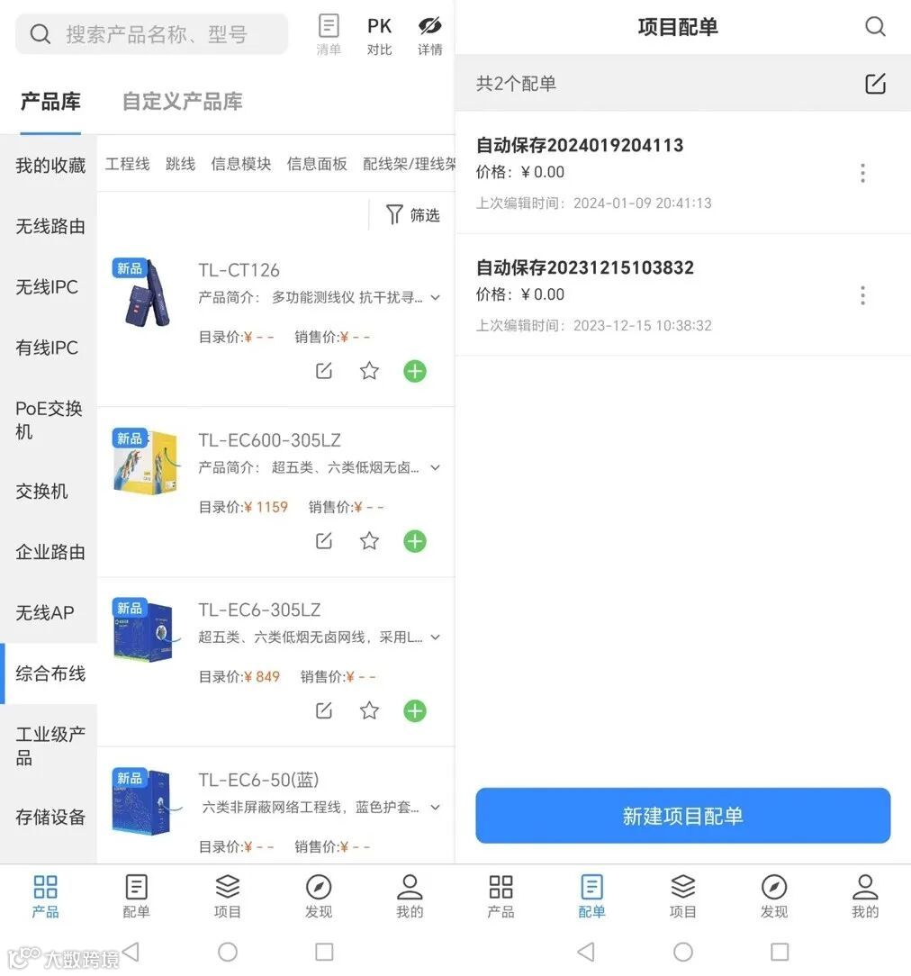This screenshot has height=976, width=911.
Task: Select 无线AP category
Action: (x=49, y=612)
